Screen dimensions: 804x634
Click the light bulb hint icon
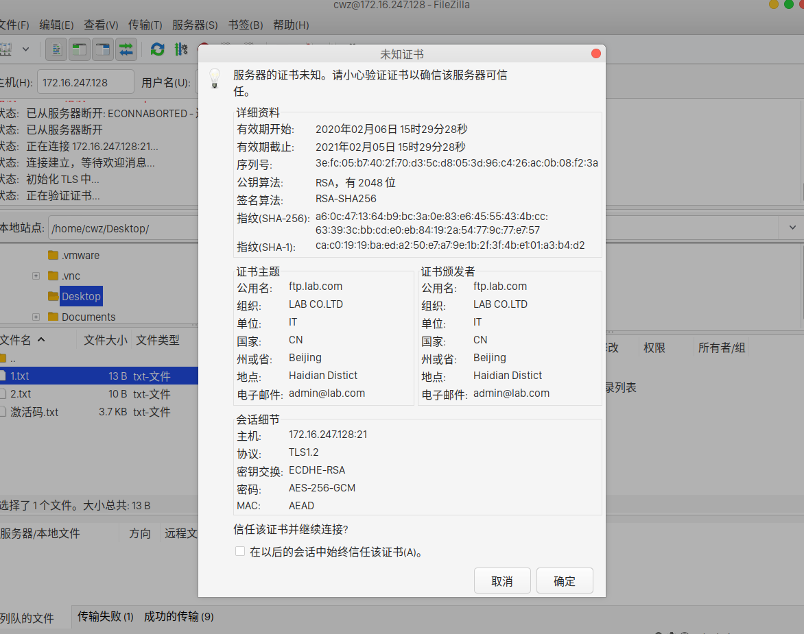[x=215, y=78]
